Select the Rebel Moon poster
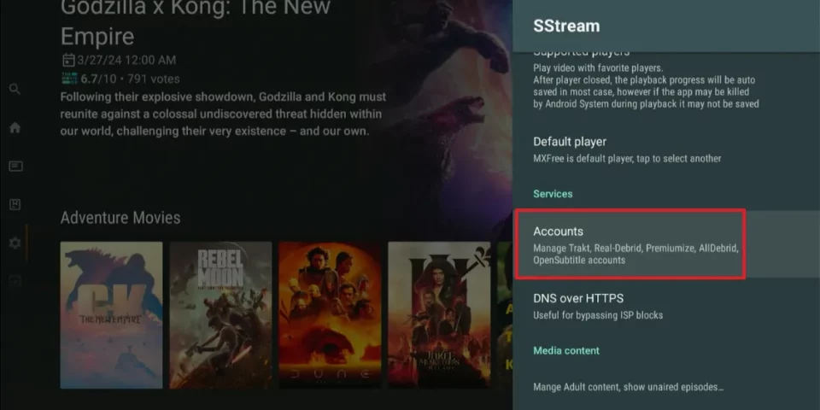The width and height of the screenshot is (820, 410). 220,315
